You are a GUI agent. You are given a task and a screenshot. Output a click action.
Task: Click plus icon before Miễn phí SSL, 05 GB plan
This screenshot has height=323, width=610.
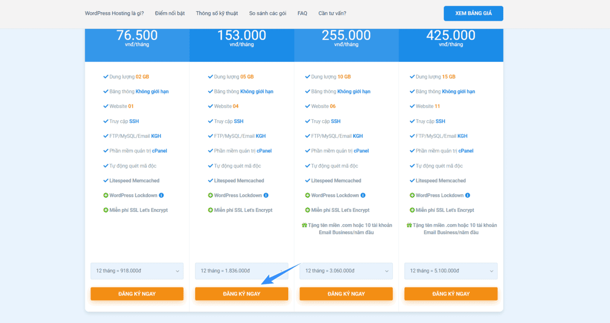coord(210,210)
